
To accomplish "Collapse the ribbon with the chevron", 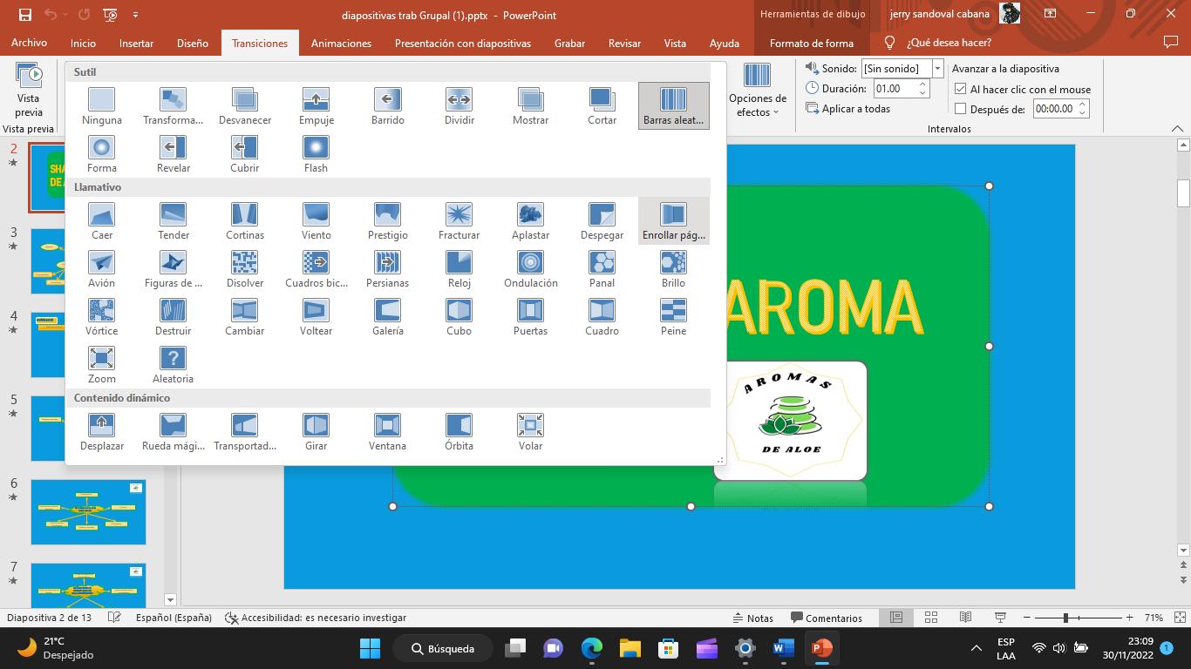I will coord(1177,129).
